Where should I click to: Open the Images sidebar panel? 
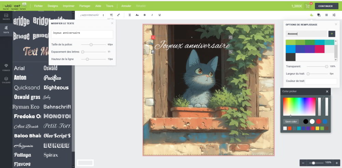[x=6, y=17]
